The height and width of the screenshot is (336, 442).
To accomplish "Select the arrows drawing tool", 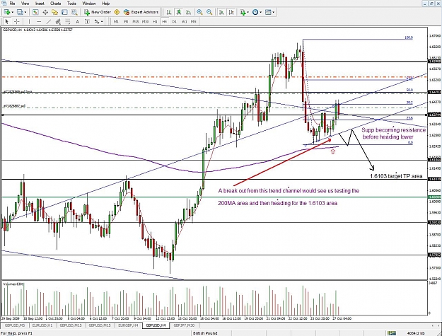I will tap(97, 21).
